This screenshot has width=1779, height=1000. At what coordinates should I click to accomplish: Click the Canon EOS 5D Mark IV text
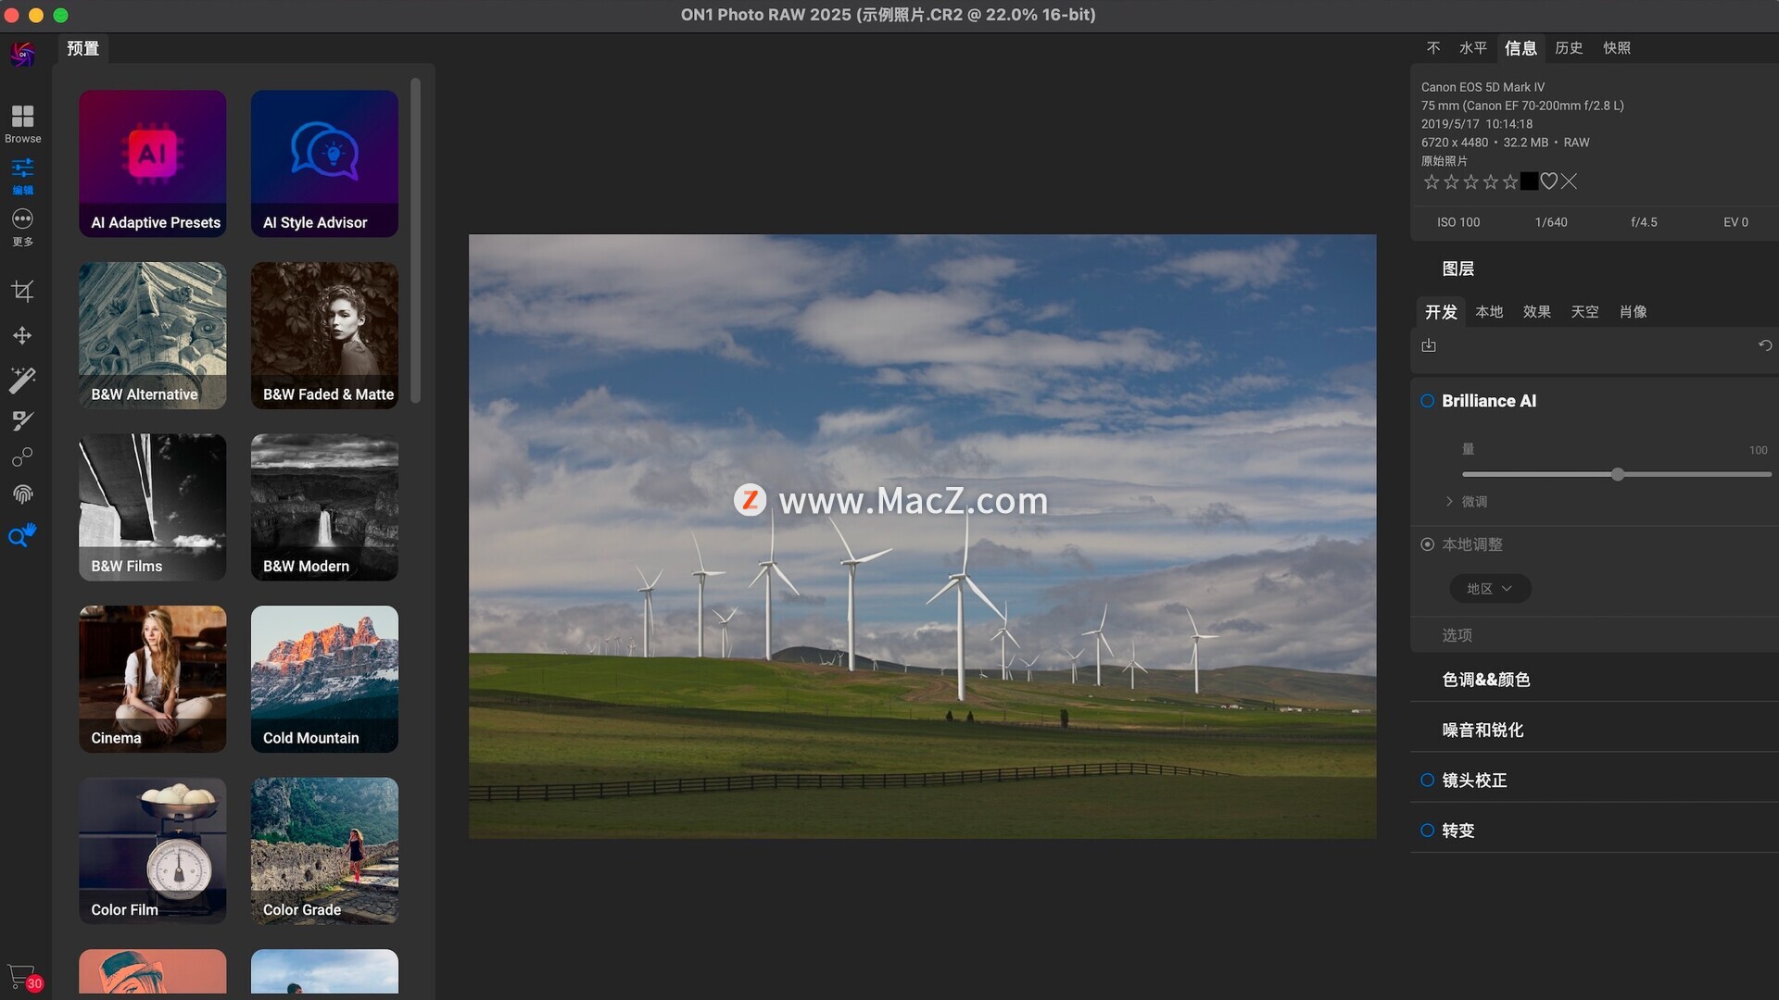tap(1482, 87)
